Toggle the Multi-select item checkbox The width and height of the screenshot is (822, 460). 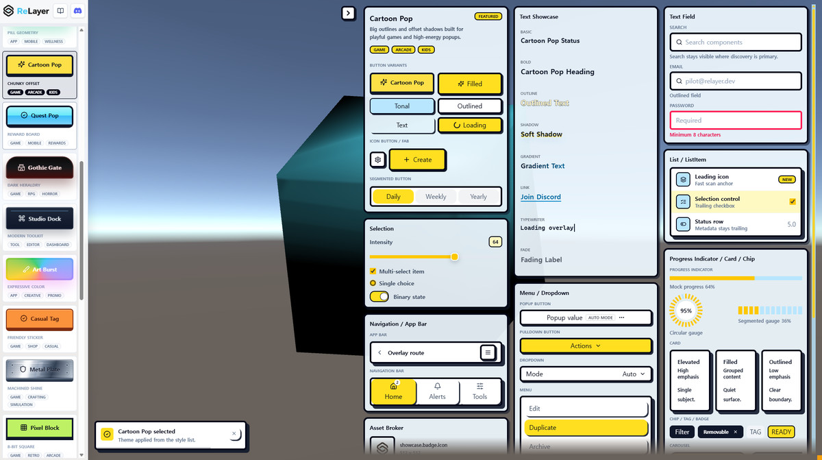(x=373, y=271)
